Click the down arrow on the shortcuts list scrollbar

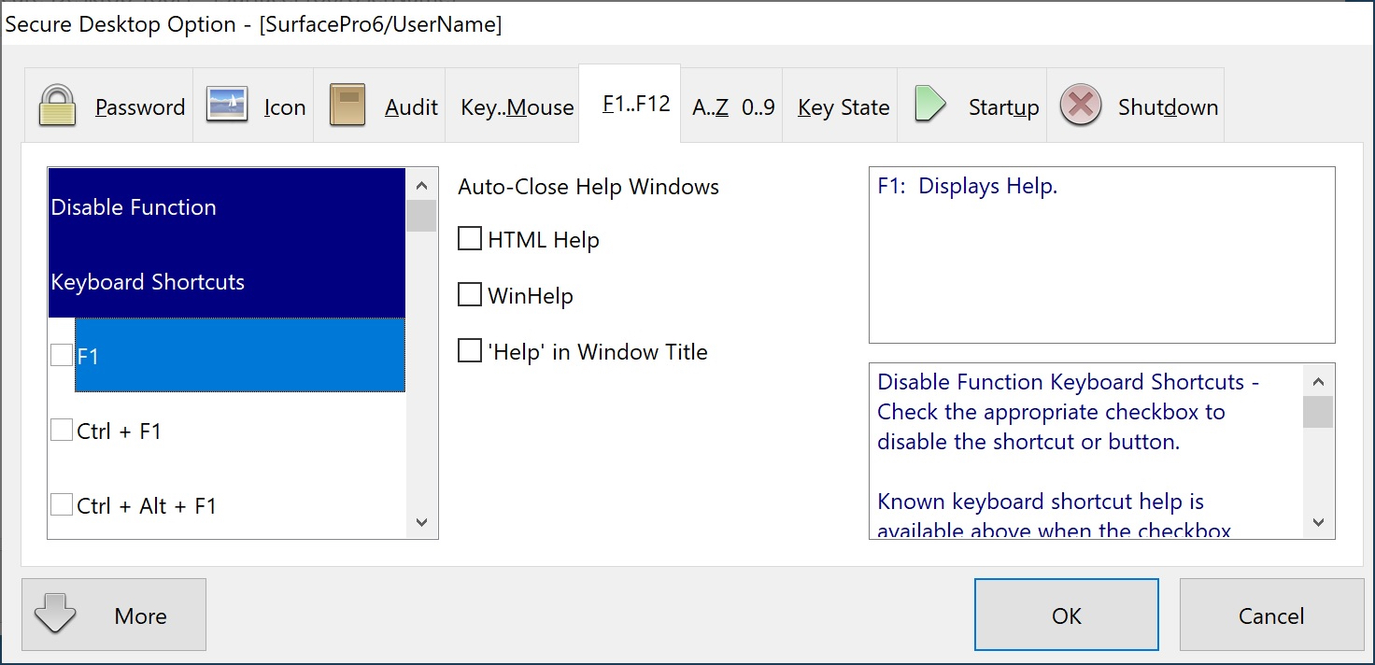coord(421,523)
